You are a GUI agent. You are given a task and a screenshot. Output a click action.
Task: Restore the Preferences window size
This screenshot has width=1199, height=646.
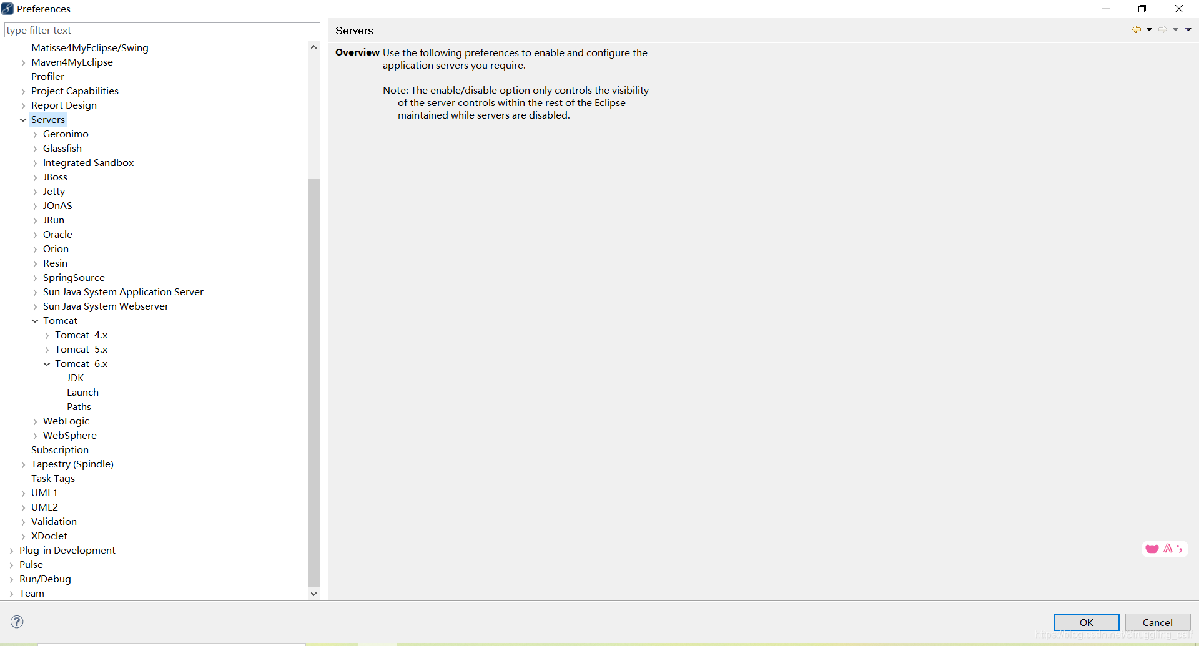pyautogui.click(x=1142, y=9)
